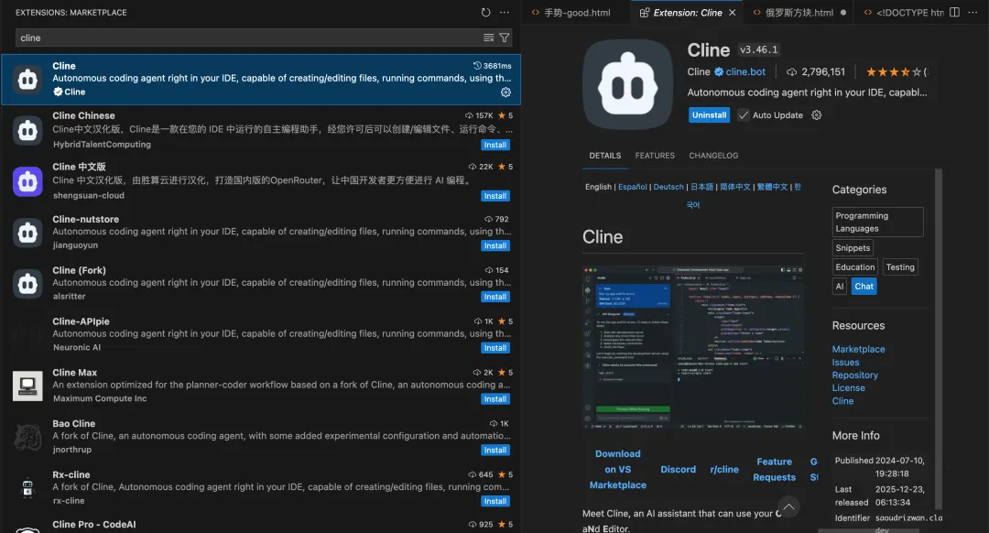Install Cline (Fork) extension
989x533 pixels.
(x=495, y=297)
